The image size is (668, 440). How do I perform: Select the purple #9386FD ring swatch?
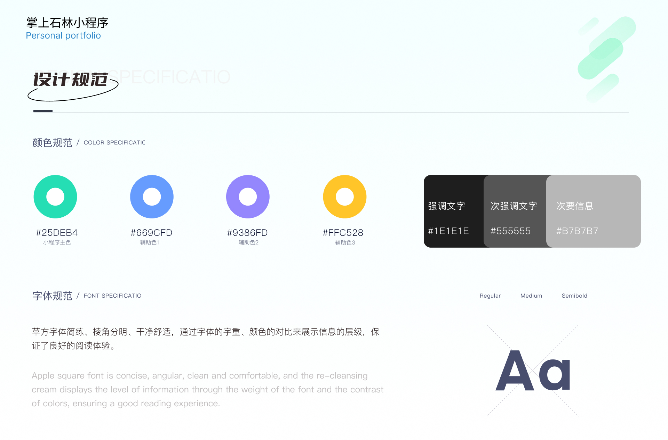(248, 197)
